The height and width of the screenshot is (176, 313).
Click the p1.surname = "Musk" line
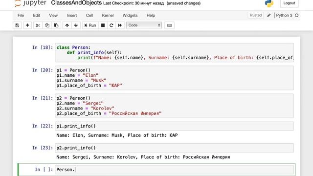pos(81,80)
